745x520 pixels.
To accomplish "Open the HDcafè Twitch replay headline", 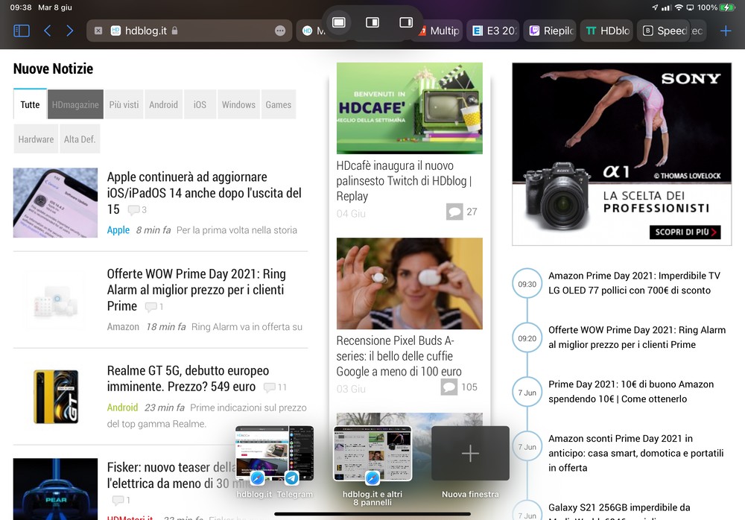I will point(404,180).
